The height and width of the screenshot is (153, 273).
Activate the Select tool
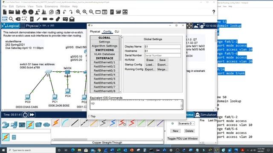[x=5, y=19]
